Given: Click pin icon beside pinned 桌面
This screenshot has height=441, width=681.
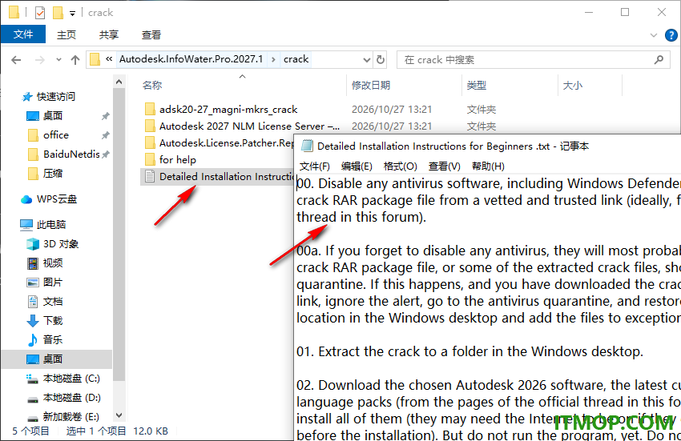Looking at the screenshot, I should click(x=105, y=116).
